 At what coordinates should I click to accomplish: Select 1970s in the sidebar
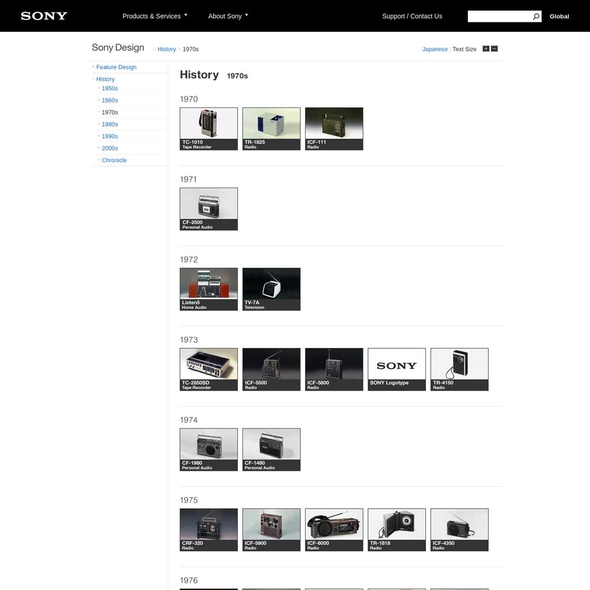click(x=110, y=112)
